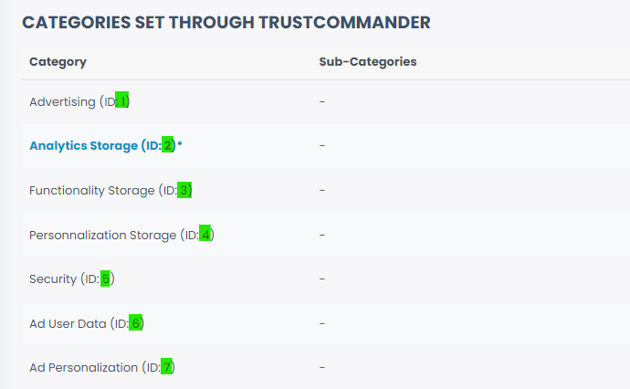The height and width of the screenshot is (389, 630).
Task: Click the Sub-Categories column header
Action: coord(367,62)
